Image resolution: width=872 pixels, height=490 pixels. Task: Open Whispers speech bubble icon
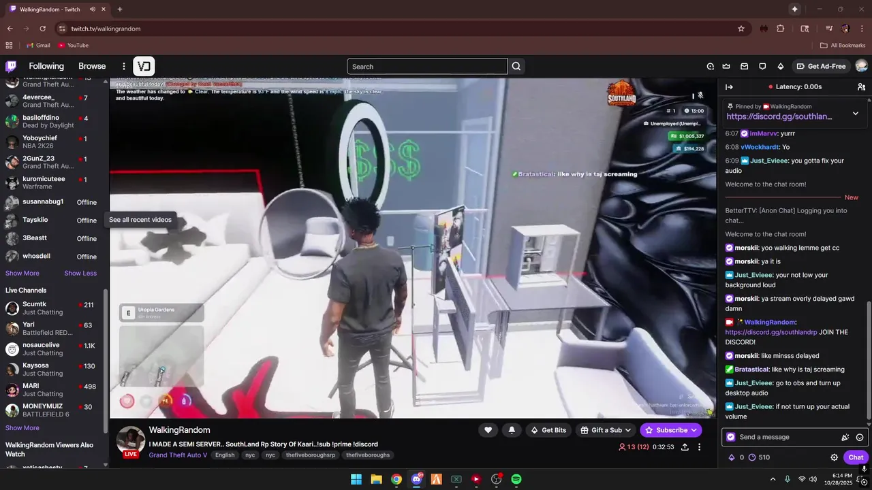pyautogui.click(x=762, y=66)
